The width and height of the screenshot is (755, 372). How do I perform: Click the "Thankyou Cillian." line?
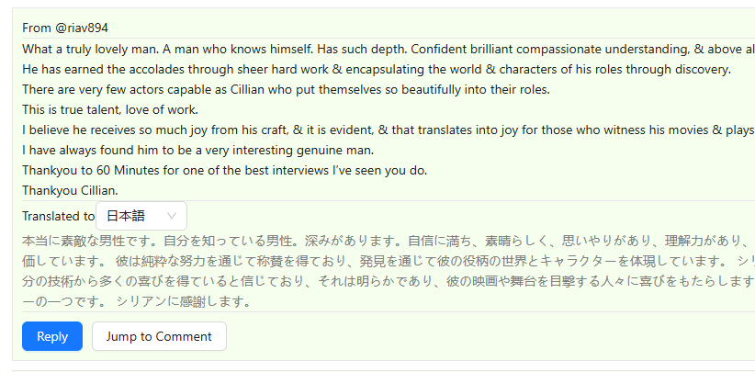coord(70,190)
